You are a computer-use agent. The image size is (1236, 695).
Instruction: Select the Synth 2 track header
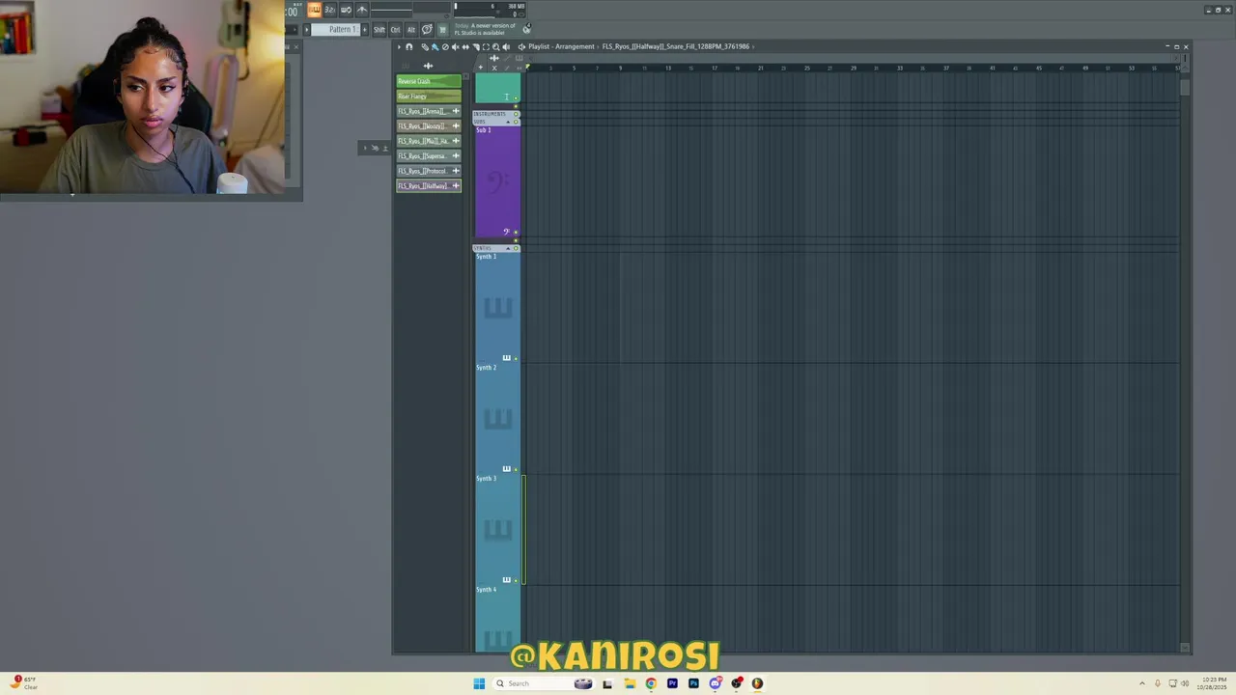[497, 417]
